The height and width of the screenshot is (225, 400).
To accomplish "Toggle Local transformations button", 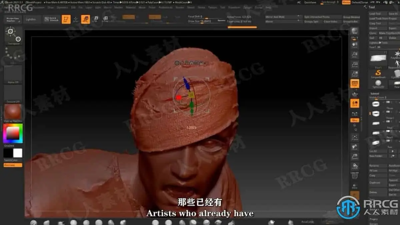I will click(355, 103).
